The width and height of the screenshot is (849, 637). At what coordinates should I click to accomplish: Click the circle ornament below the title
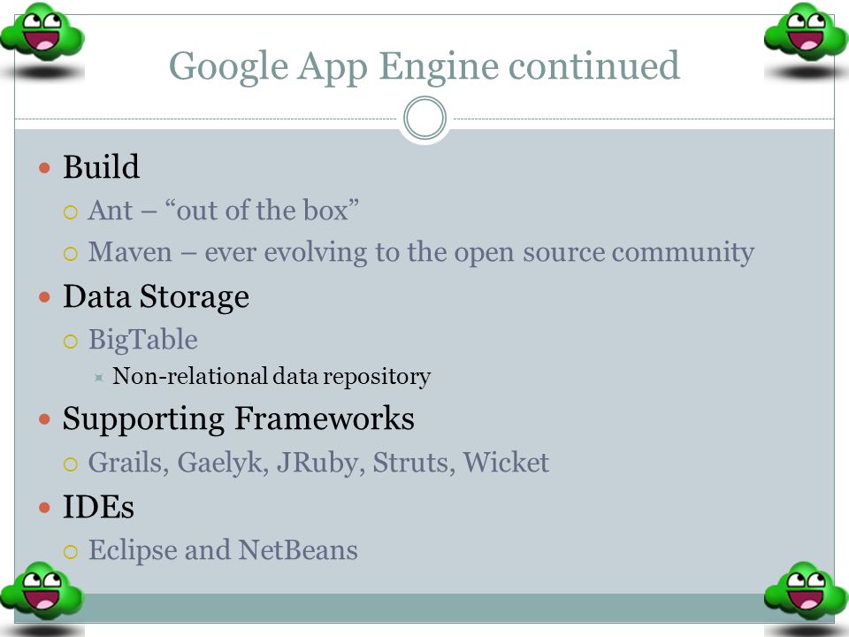click(x=425, y=118)
